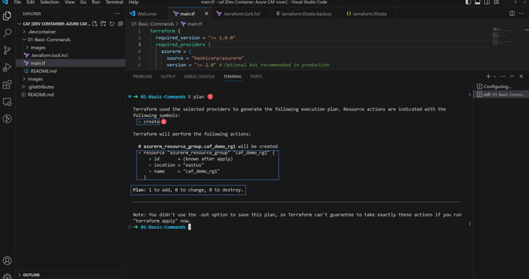Select the zsh terminal session
Viewport: 529px width, 279px height.
501,94
